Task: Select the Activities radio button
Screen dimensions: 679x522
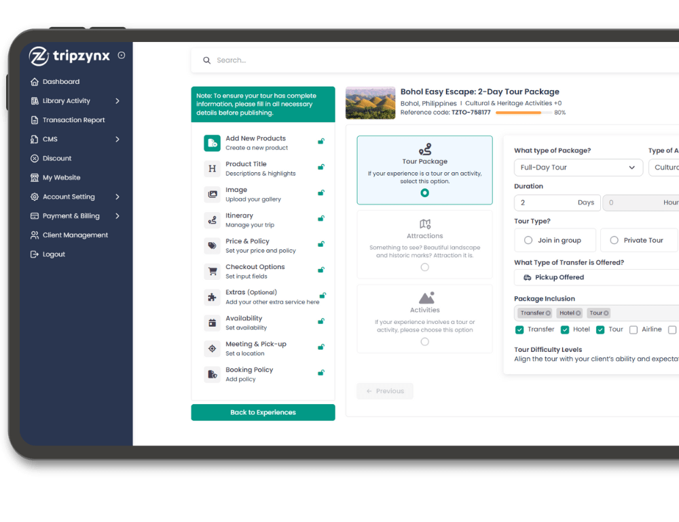Action: (425, 342)
